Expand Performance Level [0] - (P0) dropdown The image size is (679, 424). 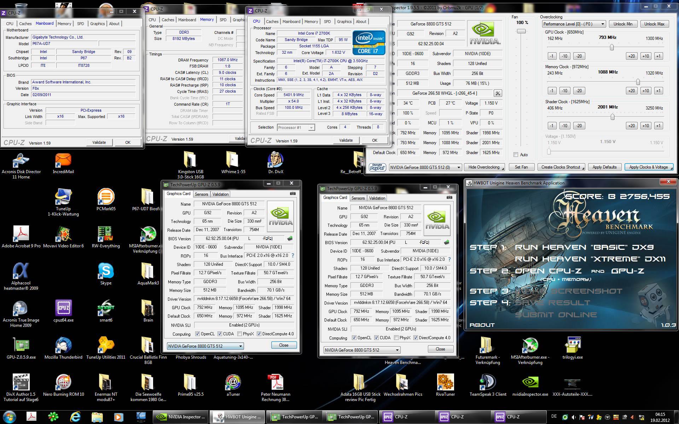(574, 24)
